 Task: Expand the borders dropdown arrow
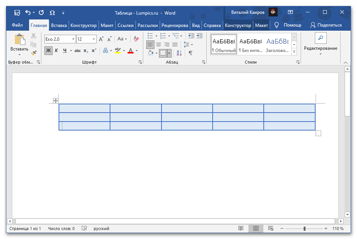pyautogui.click(x=169, y=53)
